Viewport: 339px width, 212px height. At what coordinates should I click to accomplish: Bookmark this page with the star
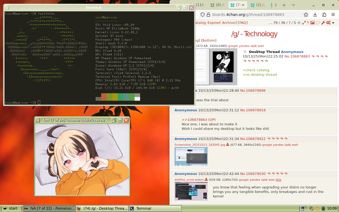click(306, 15)
